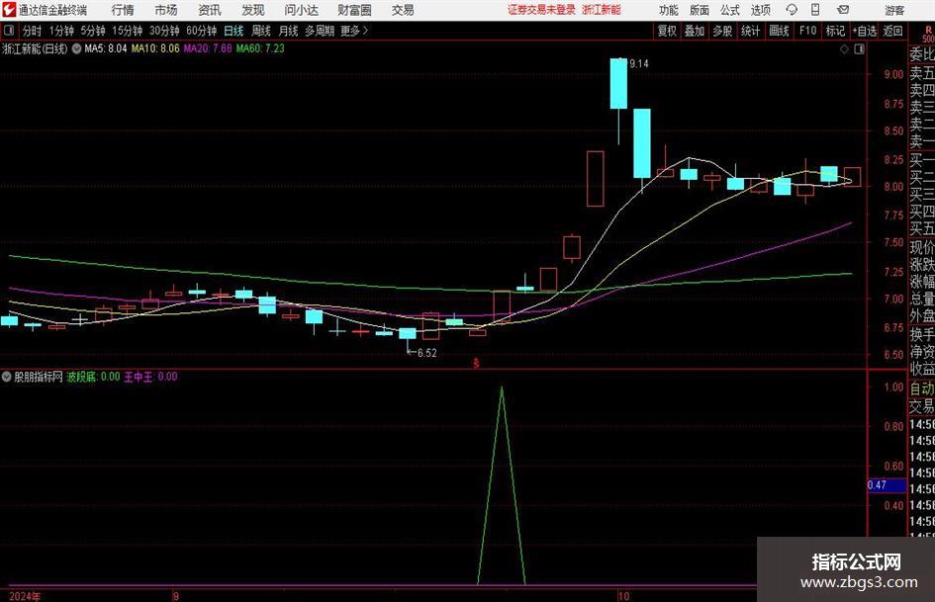Screen dimensions: 935x602
Task: Switch to 60分钟 period tab
Action: tap(201, 31)
